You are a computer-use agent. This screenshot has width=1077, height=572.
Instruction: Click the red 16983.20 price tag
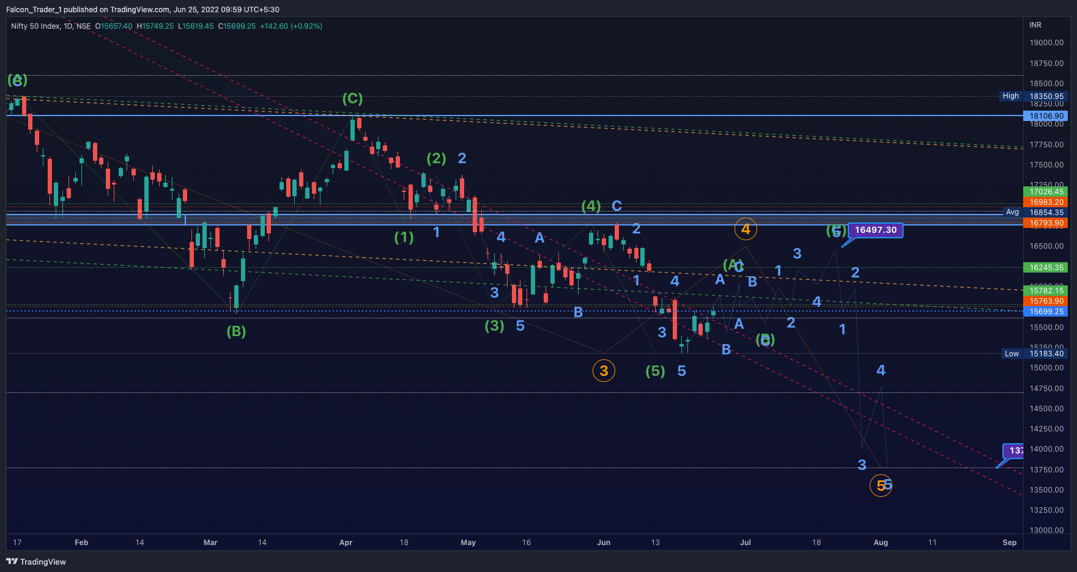(x=1046, y=202)
